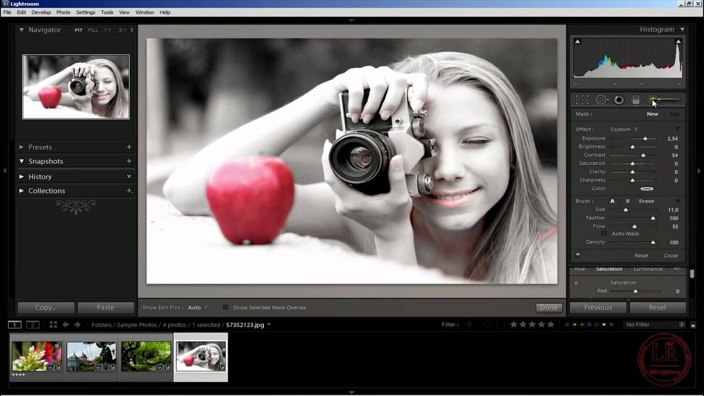Collapse the Histogram panel

pyautogui.click(x=682, y=29)
